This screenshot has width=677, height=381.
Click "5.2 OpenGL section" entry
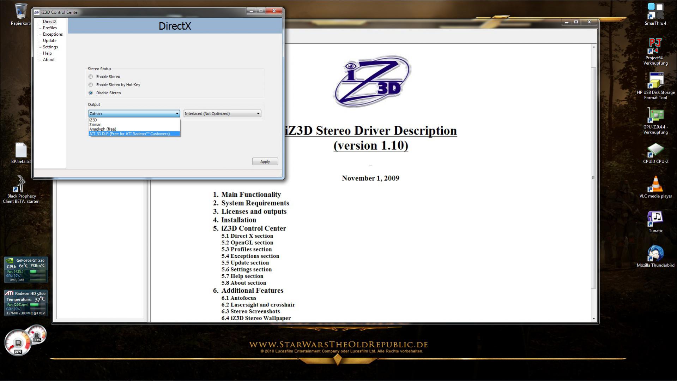coord(247,243)
